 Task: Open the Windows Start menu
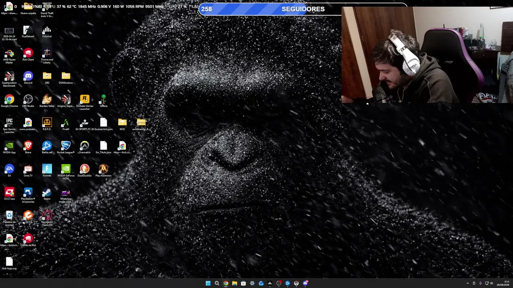pyautogui.click(x=208, y=283)
